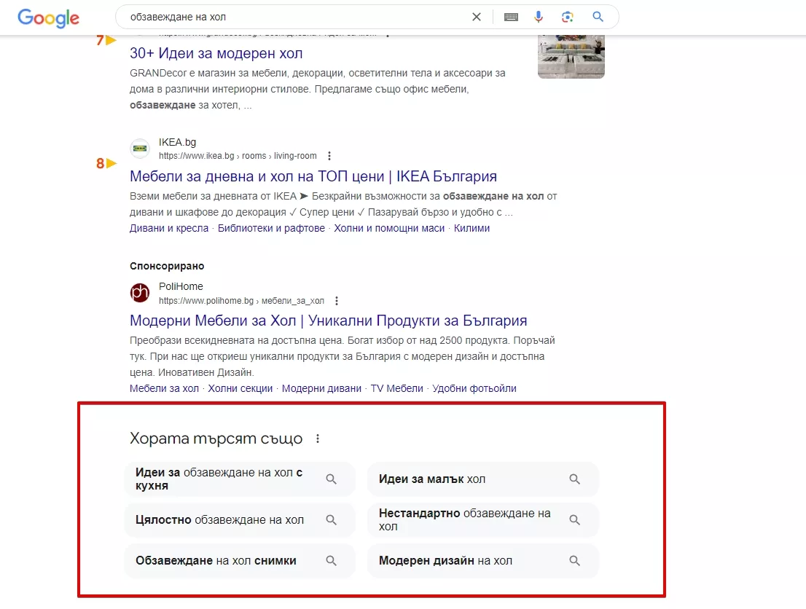The width and height of the screenshot is (806, 609).
Task: Open options menu next to 'Хората търсят също'
Action: click(318, 439)
